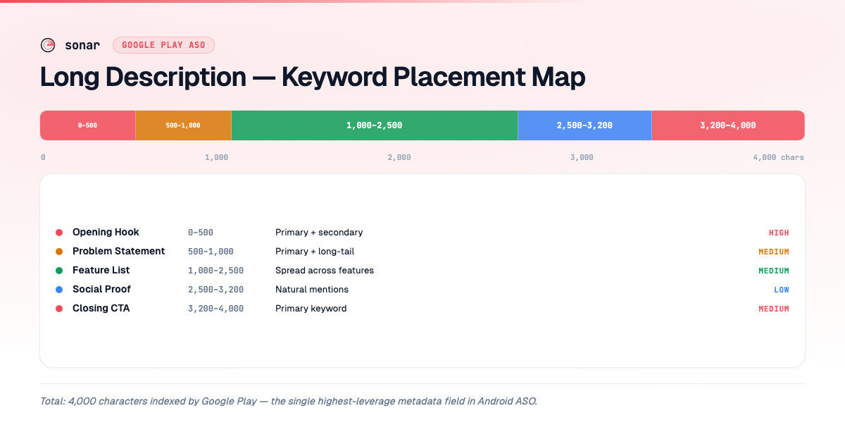Click the "1,000" axis label
Image resolution: width=845 pixels, height=444 pixels.
(216, 157)
